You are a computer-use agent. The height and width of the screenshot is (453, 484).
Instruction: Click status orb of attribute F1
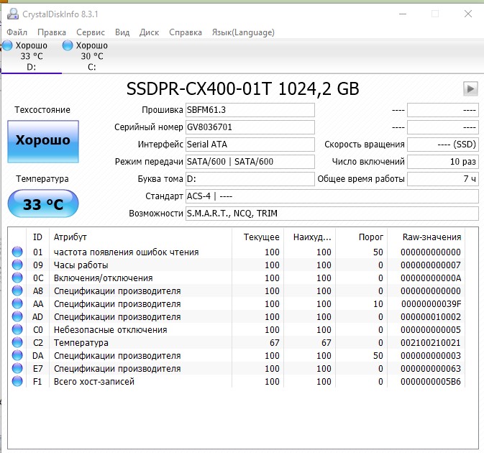tap(17, 381)
